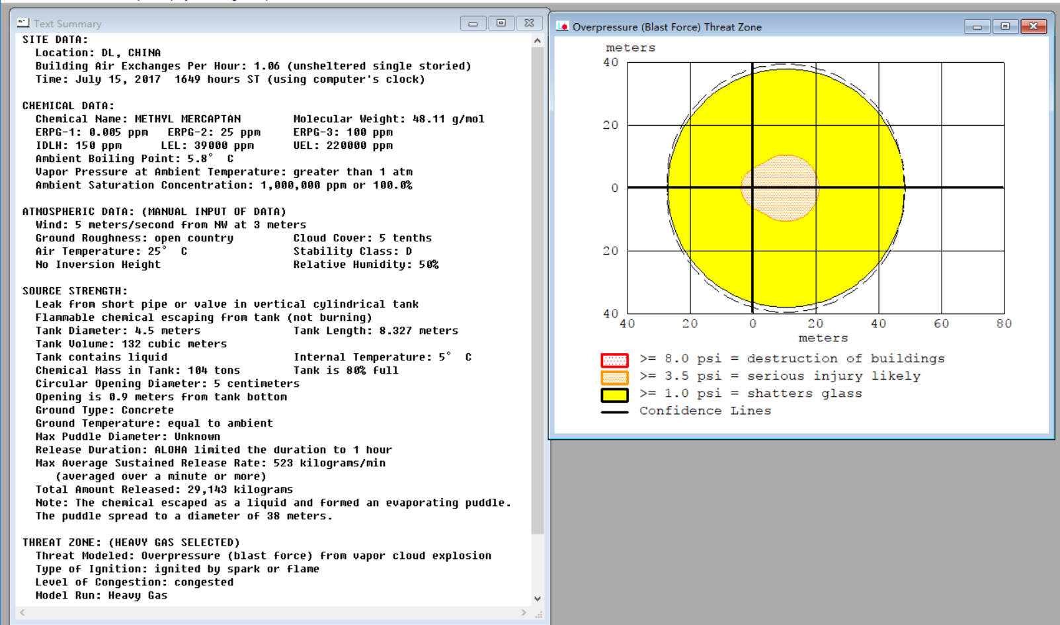This screenshot has width=1060, height=625.
Task: Click the black Confidence Lines legend line
Action: coord(614,412)
